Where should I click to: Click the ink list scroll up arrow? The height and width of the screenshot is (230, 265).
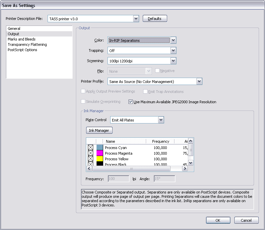(191, 141)
